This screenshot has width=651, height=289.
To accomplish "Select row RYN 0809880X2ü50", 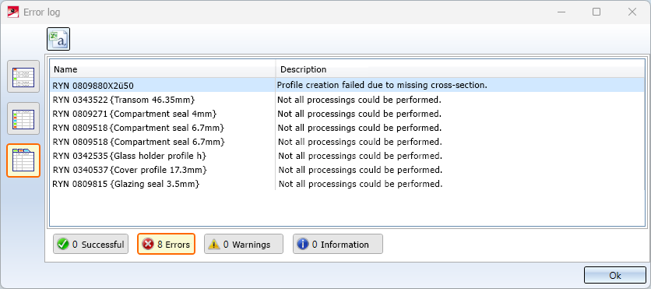I will point(347,85).
